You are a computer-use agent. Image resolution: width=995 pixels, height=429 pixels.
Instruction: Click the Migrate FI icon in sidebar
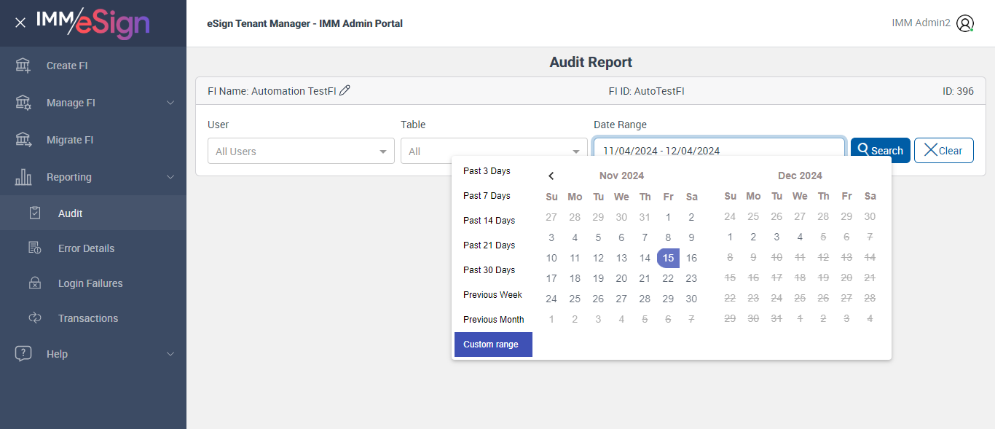tap(23, 140)
